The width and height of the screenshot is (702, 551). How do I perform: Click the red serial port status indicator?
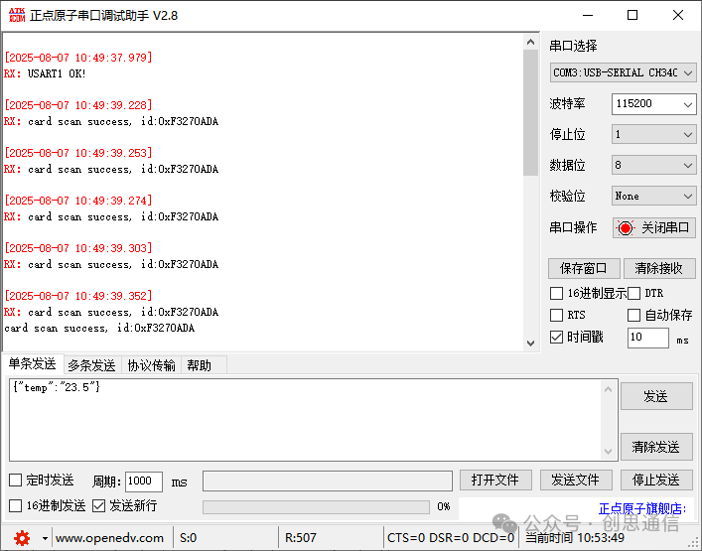[625, 228]
